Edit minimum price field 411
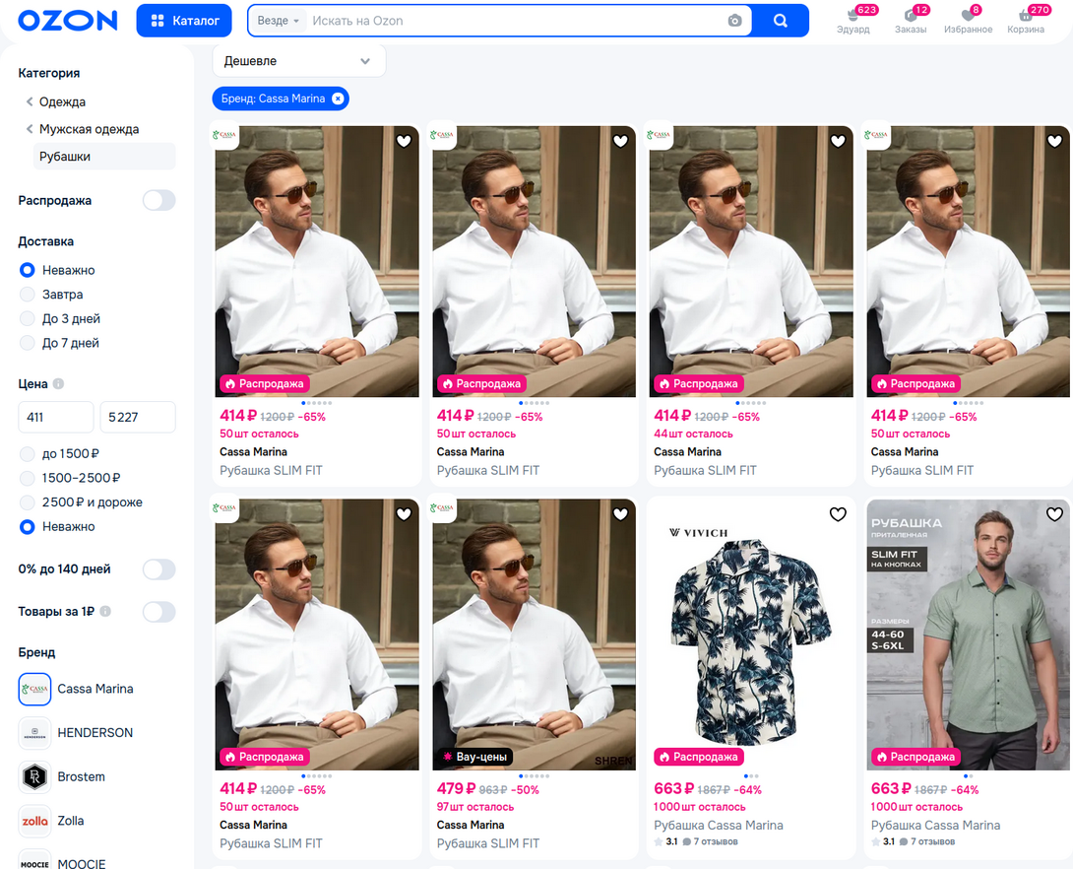Image resolution: width=1073 pixels, height=869 pixels. (x=55, y=417)
